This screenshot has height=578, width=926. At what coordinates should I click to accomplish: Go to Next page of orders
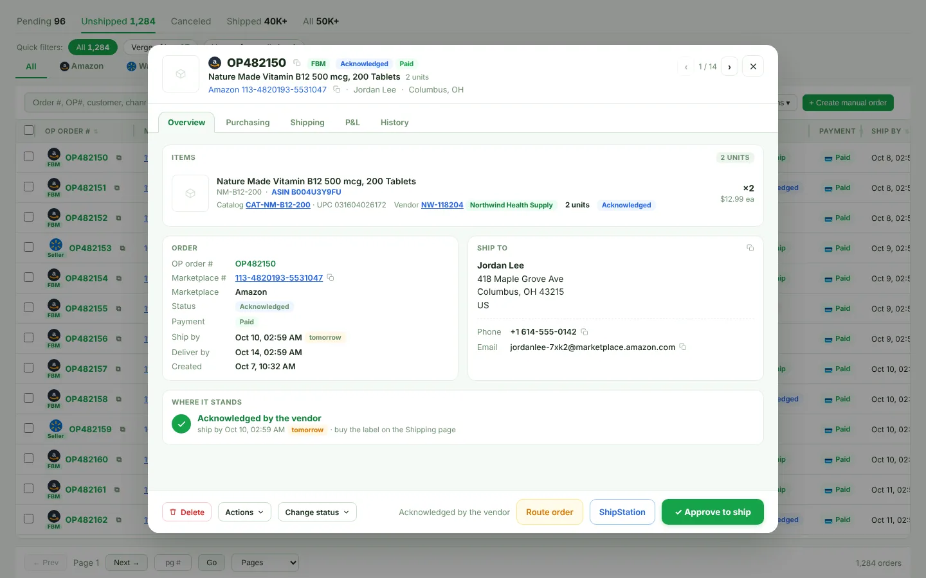click(x=126, y=563)
